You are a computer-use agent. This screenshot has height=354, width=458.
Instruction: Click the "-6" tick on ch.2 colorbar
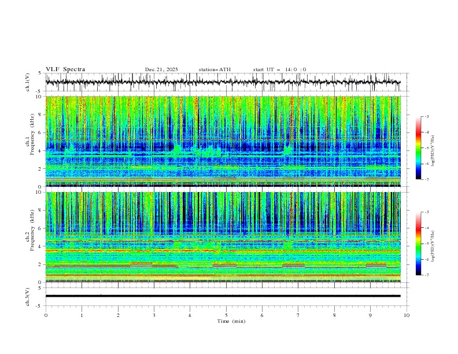pos(427,259)
